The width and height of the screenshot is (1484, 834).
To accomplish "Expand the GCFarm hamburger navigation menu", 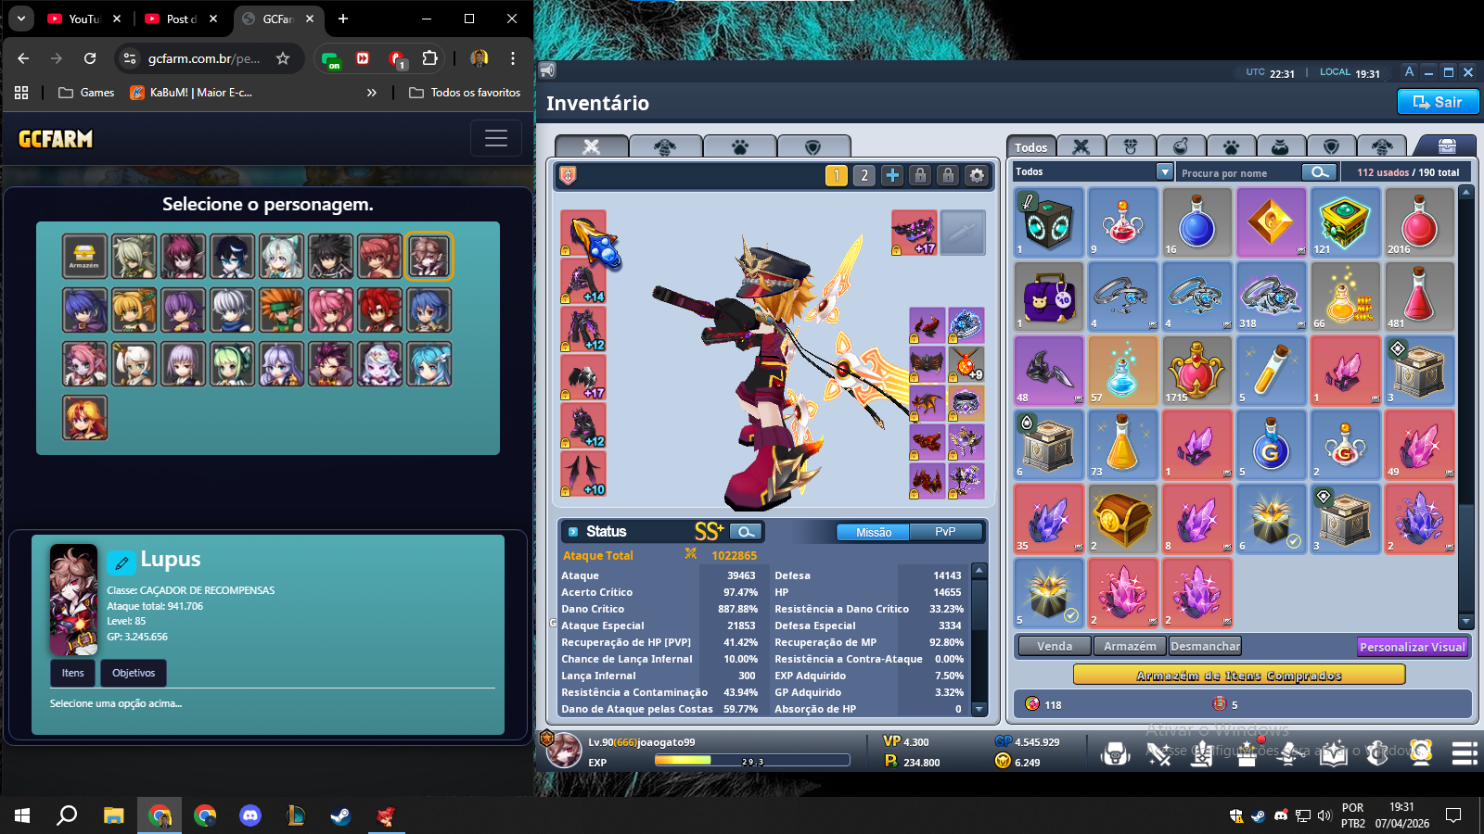I will tap(496, 139).
